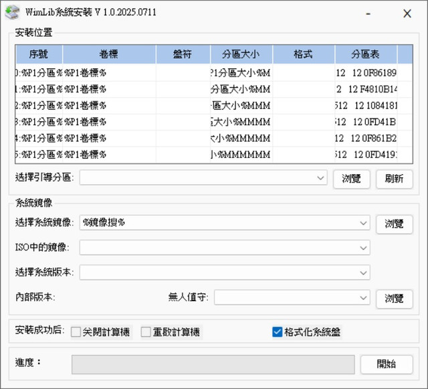Screen dimensions: 428x389
Task: Open the 無人值守 dropdown
Action: (x=292, y=297)
